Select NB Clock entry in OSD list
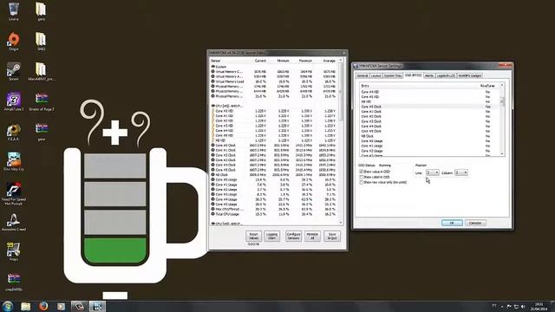 coord(429,136)
